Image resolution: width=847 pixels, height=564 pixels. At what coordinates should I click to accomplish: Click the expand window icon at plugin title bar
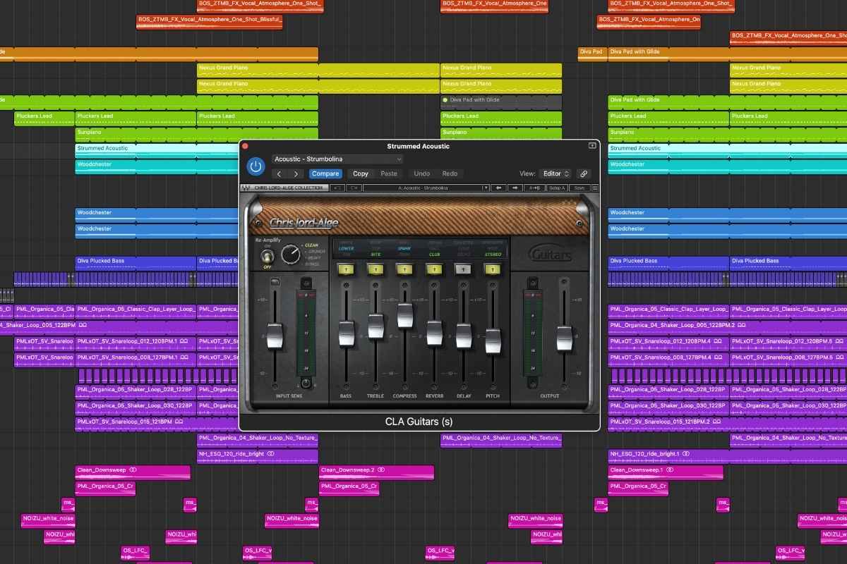(x=592, y=145)
